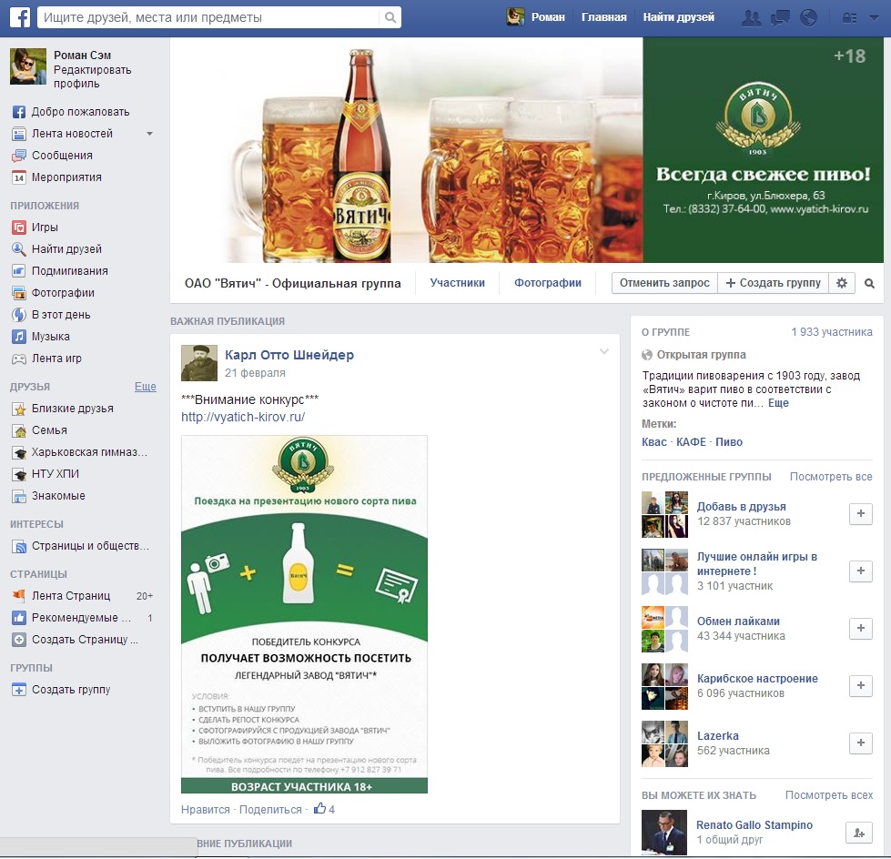Click Создать группу in left sidebar
This screenshot has width=891, height=859.
[x=61, y=690]
